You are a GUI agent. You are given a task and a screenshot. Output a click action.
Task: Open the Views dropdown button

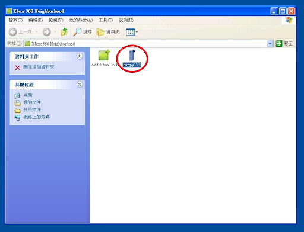(132, 32)
